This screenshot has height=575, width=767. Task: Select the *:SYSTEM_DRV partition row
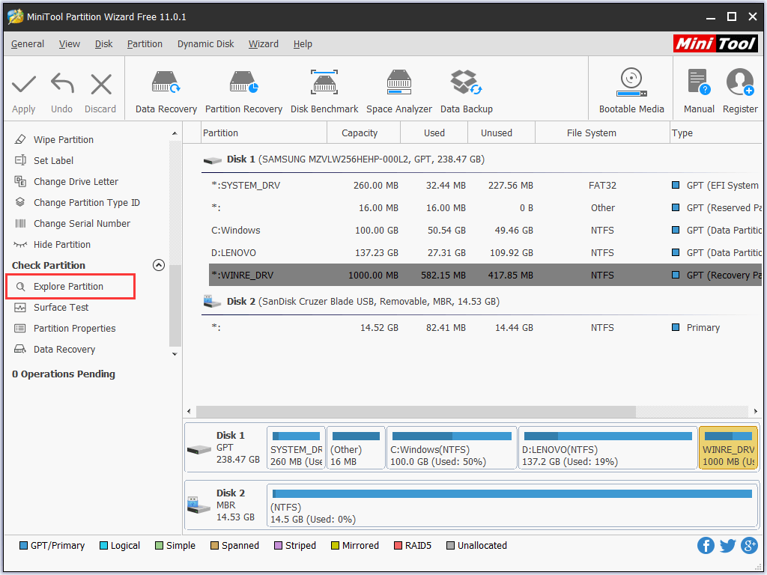[485, 186]
